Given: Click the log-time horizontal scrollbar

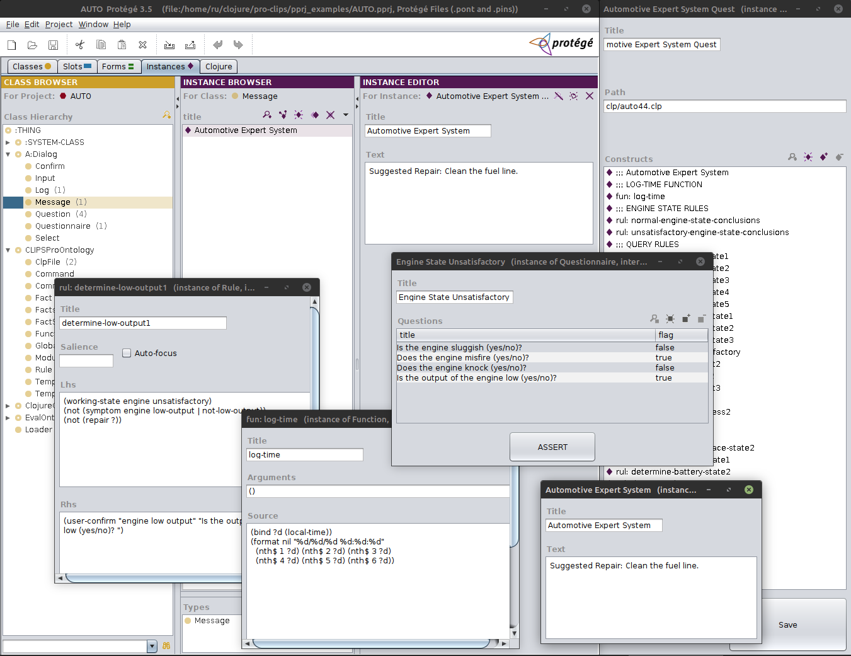Looking at the screenshot, I should coord(371,643).
